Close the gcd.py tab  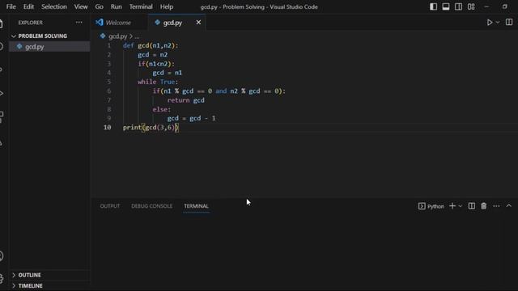pos(198,23)
